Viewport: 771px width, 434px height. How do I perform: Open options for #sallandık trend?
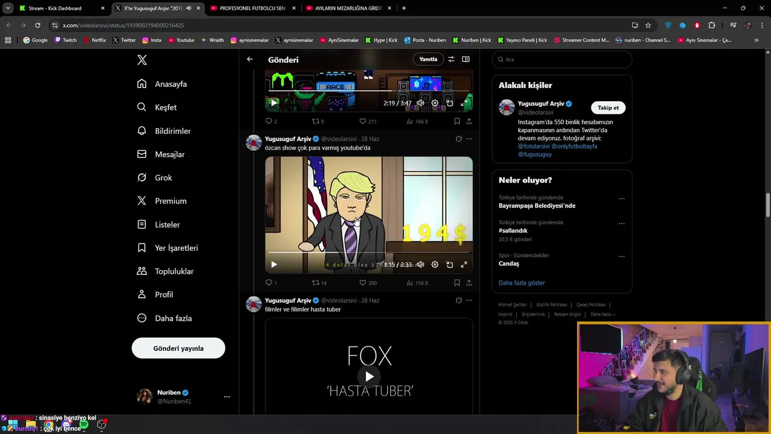click(622, 224)
